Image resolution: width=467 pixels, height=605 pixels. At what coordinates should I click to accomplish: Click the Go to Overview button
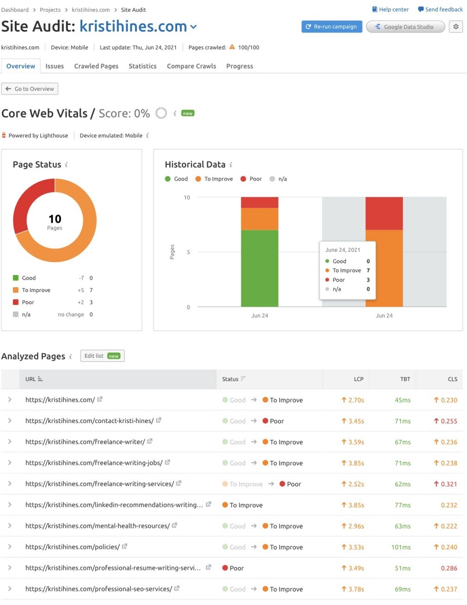pyautogui.click(x=30, y=89)
